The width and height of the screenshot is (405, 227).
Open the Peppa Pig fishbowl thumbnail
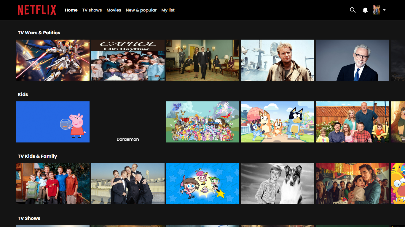click(x=53, y=122)
